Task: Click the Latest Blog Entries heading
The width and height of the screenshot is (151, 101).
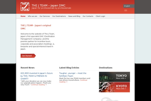Action: click(69, 68)
